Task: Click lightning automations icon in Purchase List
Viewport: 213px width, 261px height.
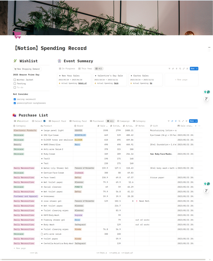Action: coord(176,121)
